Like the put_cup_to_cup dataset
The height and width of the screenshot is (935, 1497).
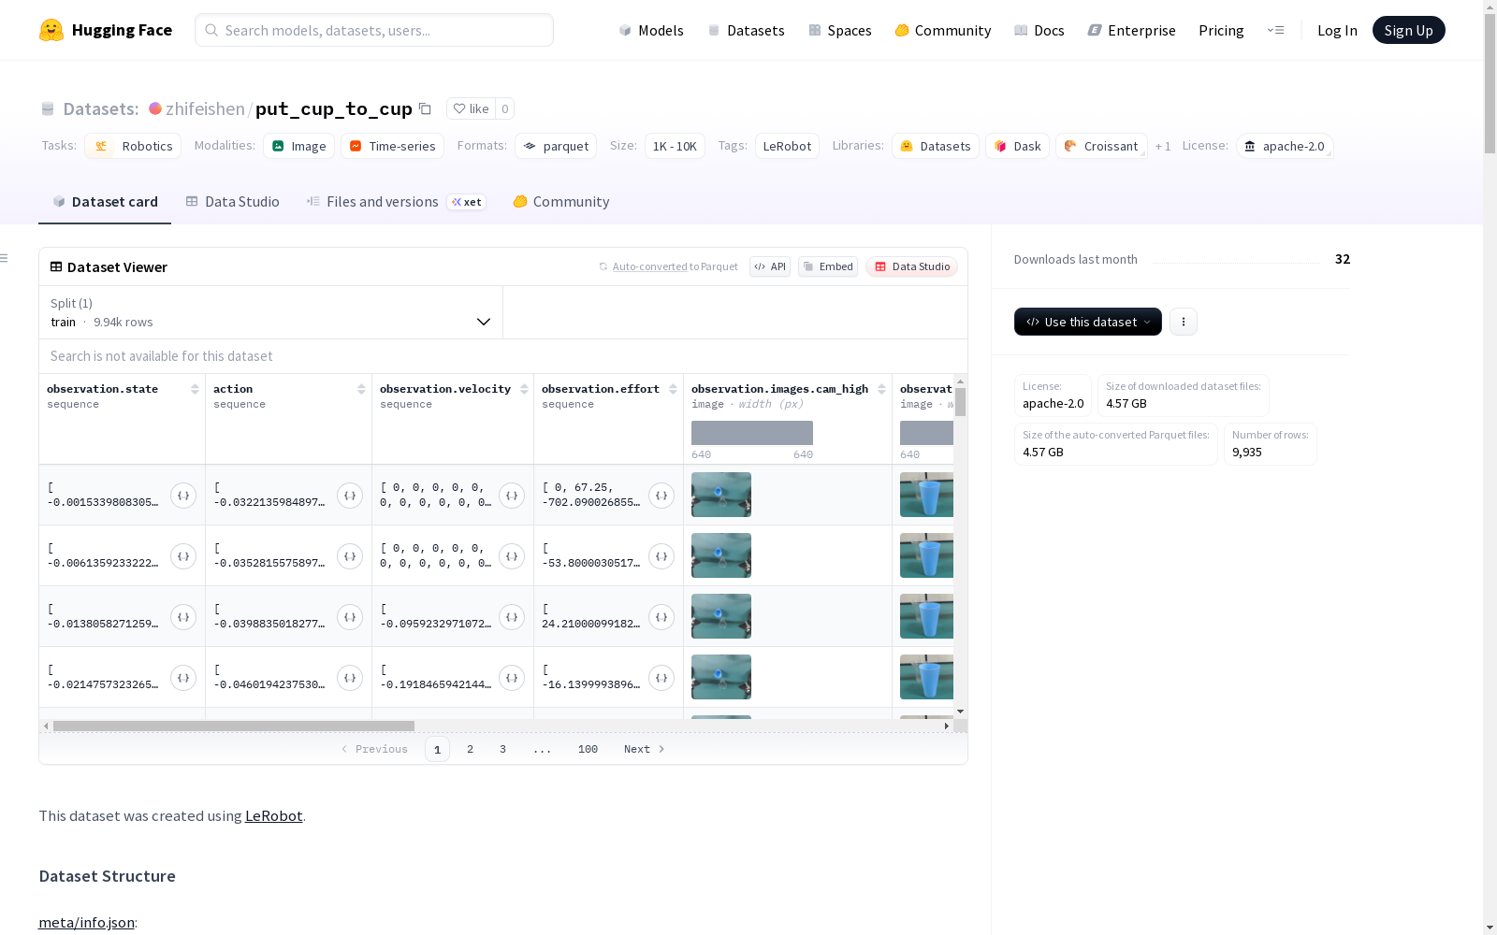(x=472, y=108)
